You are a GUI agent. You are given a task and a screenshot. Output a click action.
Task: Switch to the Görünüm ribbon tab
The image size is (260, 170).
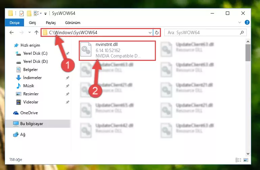click(x=73, y=23)
